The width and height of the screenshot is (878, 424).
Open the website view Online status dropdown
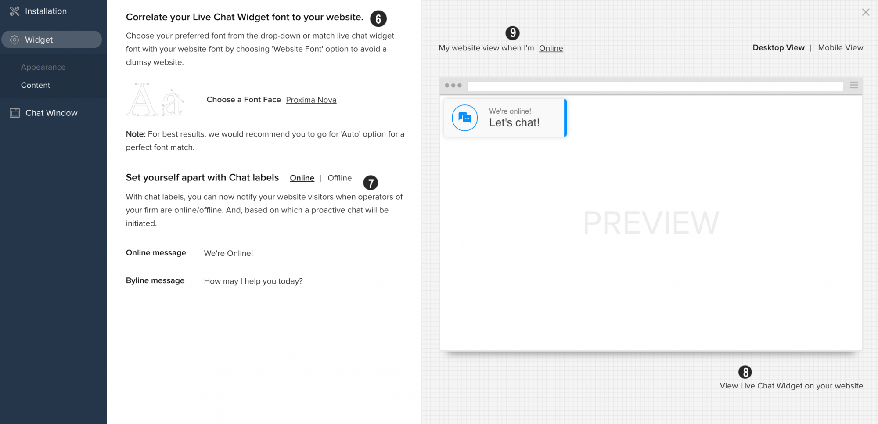click(551, 48)
